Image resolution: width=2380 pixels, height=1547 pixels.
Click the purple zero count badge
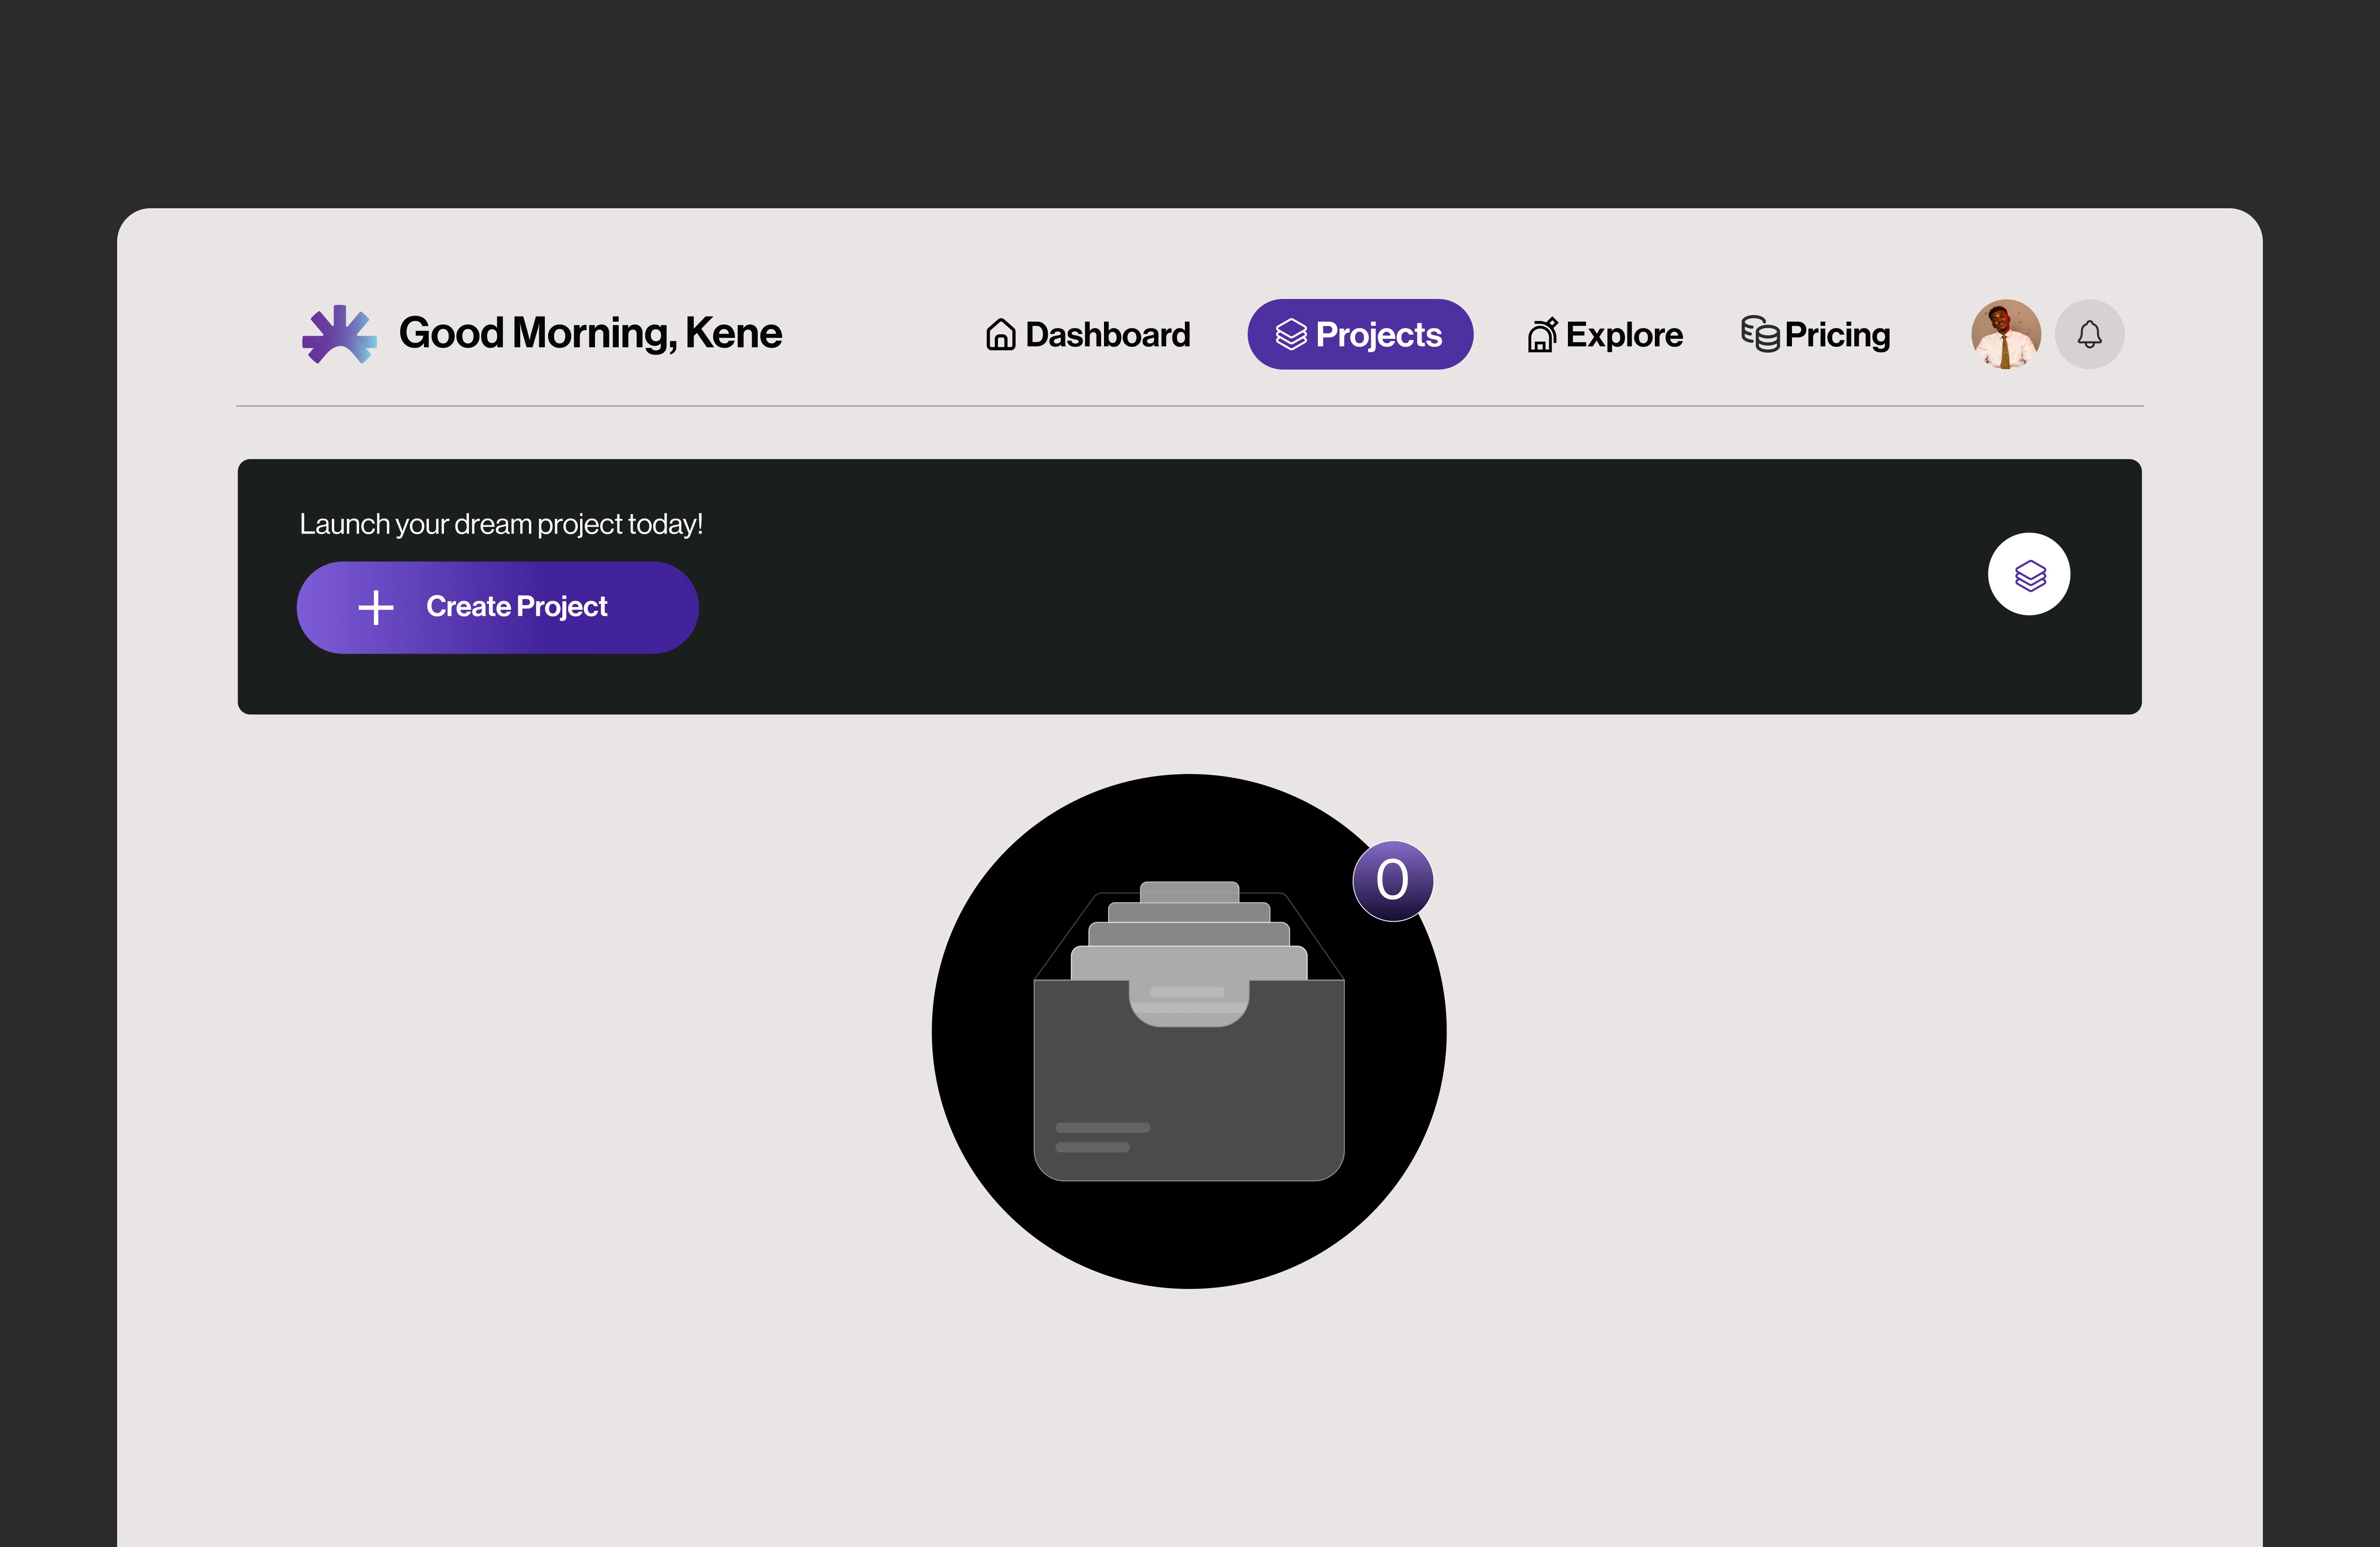click(x=1392, y=881)
